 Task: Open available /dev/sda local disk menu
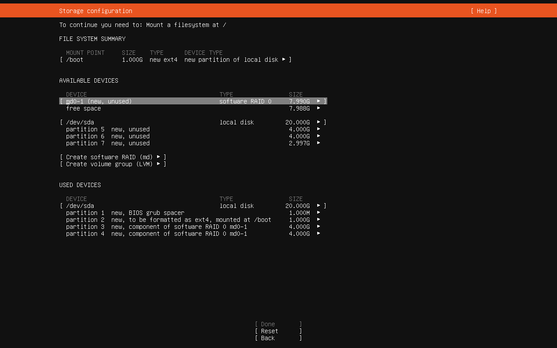tap(193, 122)
